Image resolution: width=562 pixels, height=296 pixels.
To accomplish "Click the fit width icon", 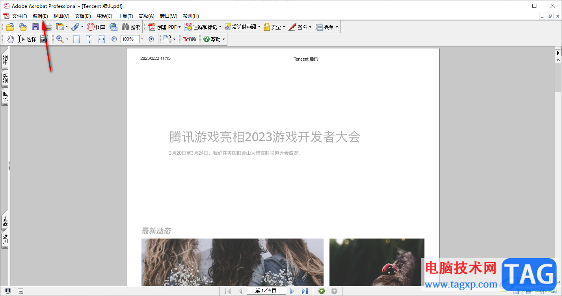I will (102, 39).
